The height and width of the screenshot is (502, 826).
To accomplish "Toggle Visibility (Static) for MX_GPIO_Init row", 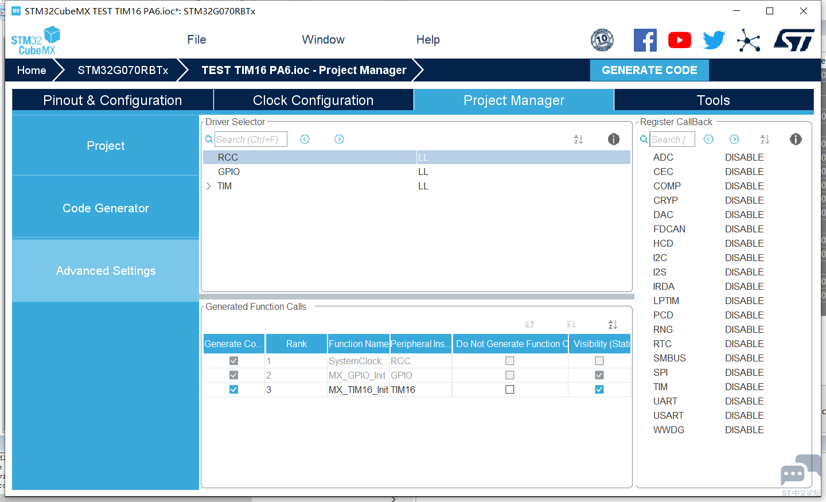I will (599, 375).
